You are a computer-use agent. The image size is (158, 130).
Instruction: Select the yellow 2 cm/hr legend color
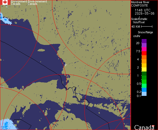(144, 69)
